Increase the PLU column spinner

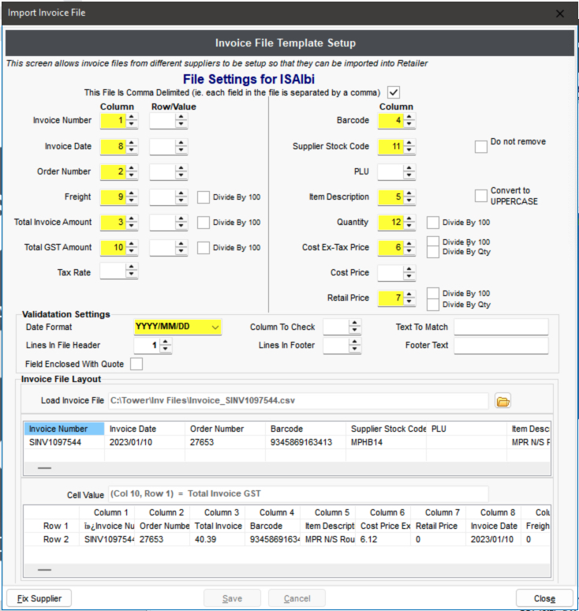coord(409,168)
